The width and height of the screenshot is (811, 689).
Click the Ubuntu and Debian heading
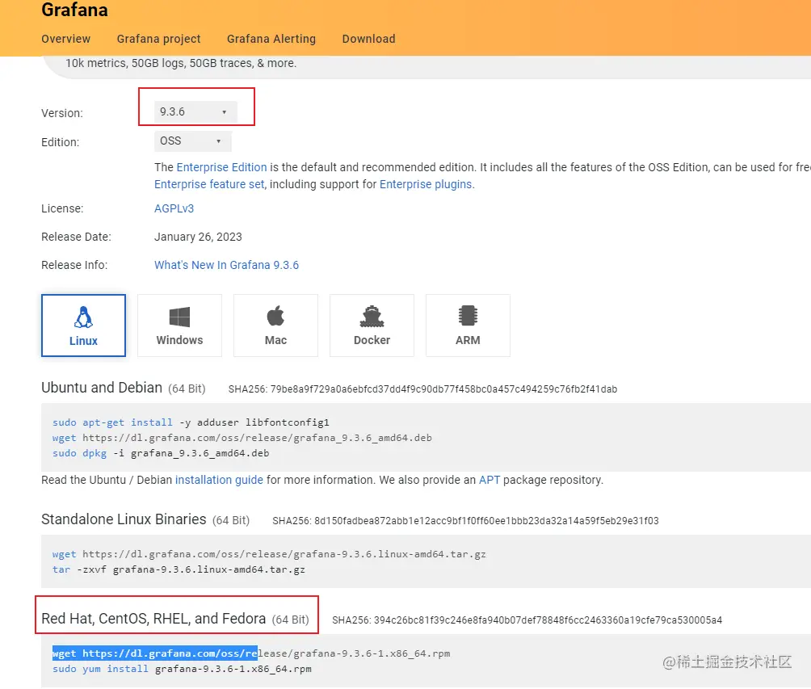click(x=102, y=388)
